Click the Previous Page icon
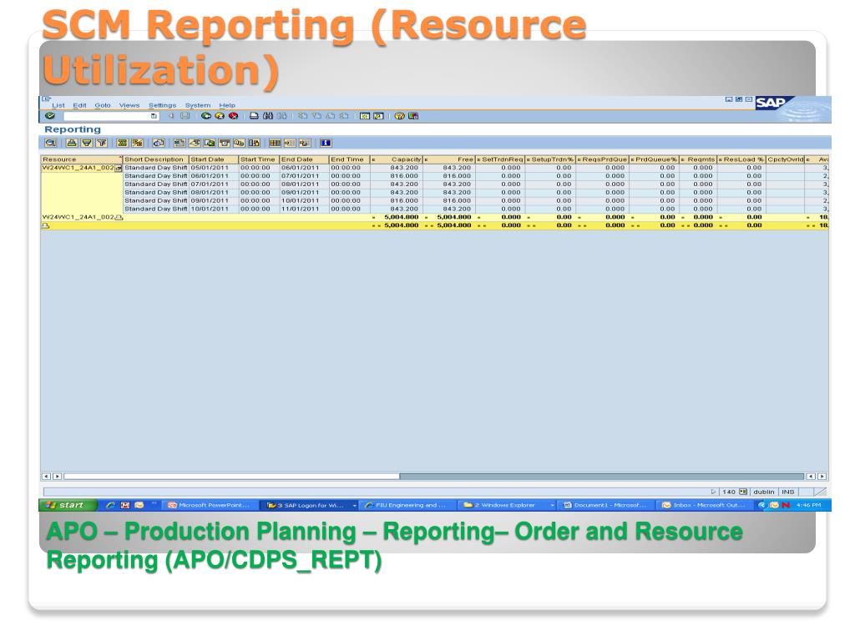This screenshot has width=855, height=641. pos(316,116)
